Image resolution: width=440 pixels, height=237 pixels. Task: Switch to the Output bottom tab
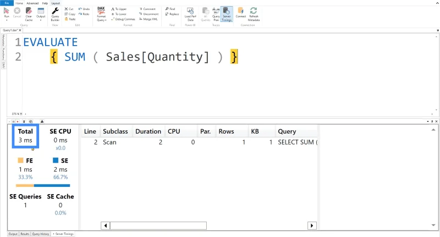[13, 234]
